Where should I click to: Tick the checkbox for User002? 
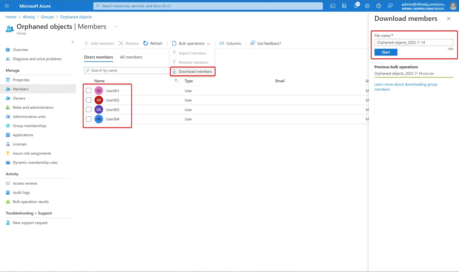(x=89, y=100)
